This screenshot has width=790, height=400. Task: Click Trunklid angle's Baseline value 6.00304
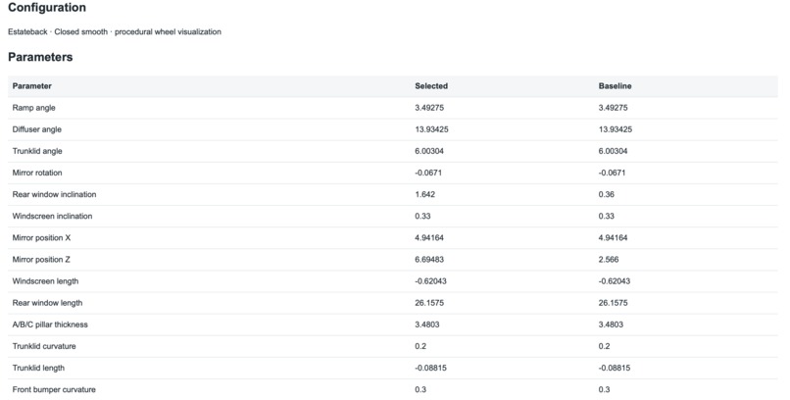[613, 151]
